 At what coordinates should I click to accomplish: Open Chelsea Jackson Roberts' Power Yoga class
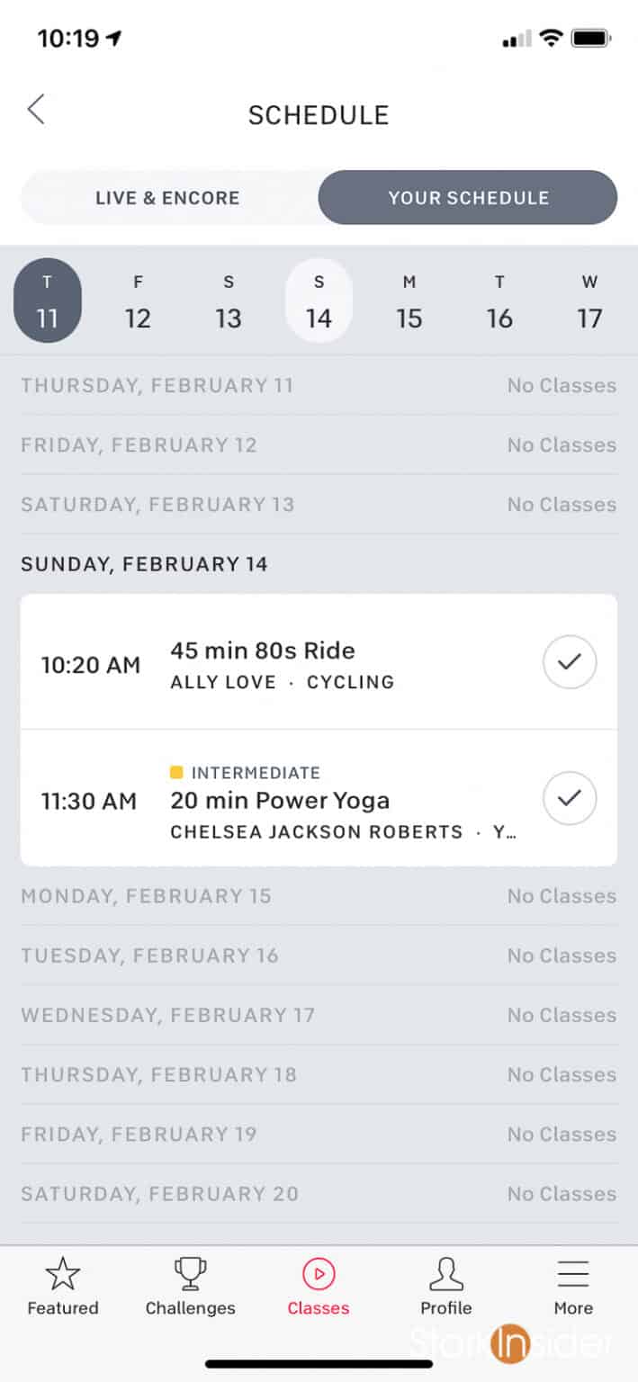[279, 801]
